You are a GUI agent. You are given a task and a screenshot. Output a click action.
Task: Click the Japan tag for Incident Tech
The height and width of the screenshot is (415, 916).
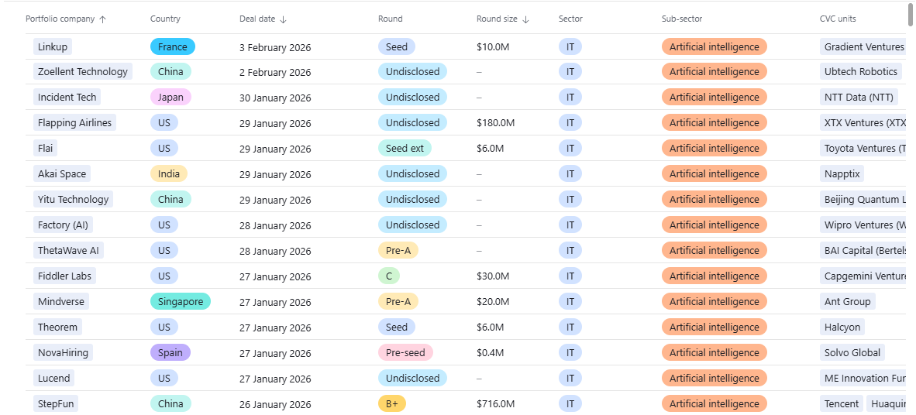170,98
